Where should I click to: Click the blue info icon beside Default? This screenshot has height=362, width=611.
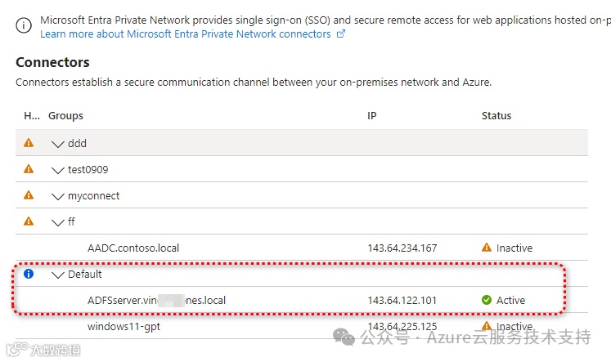(x=29, y=274)
